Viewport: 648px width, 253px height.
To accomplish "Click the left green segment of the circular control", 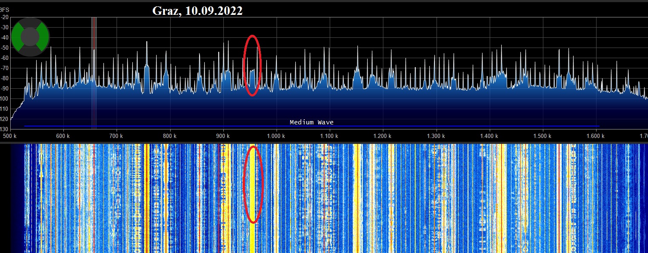I will coord(17,37).
